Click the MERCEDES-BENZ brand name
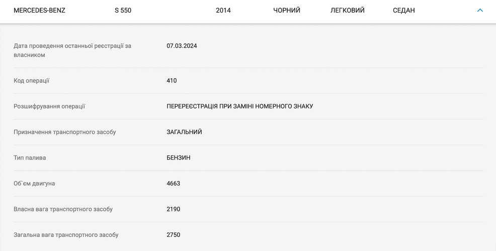Screen dimensions: 496x251 pos(39,11)
